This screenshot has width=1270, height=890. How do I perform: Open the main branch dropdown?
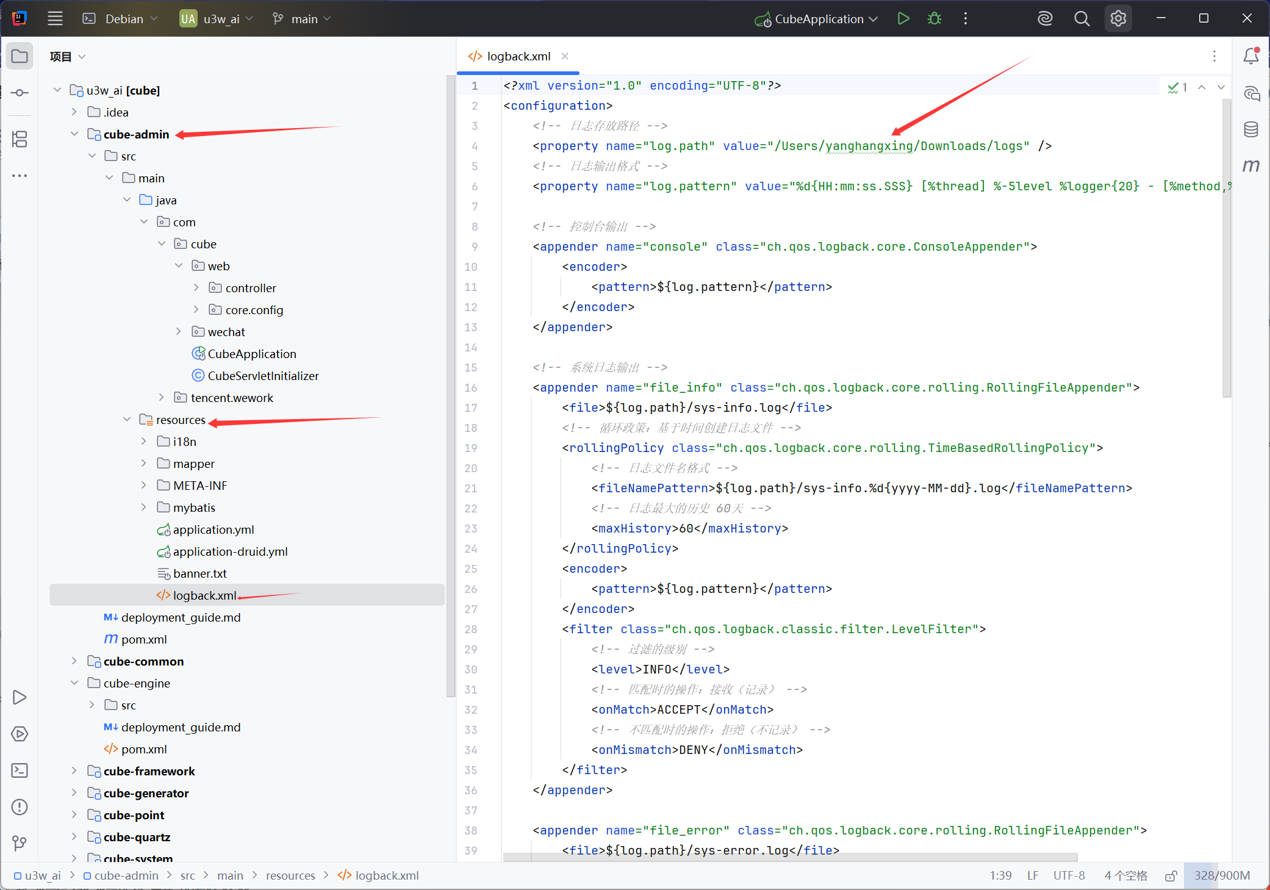pos(302,19)
